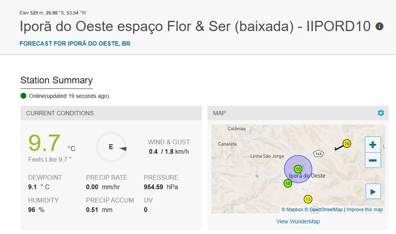Zoom in the map with plus button
Image resolution: width=396 pixels, height=234 pixels.
373,145
